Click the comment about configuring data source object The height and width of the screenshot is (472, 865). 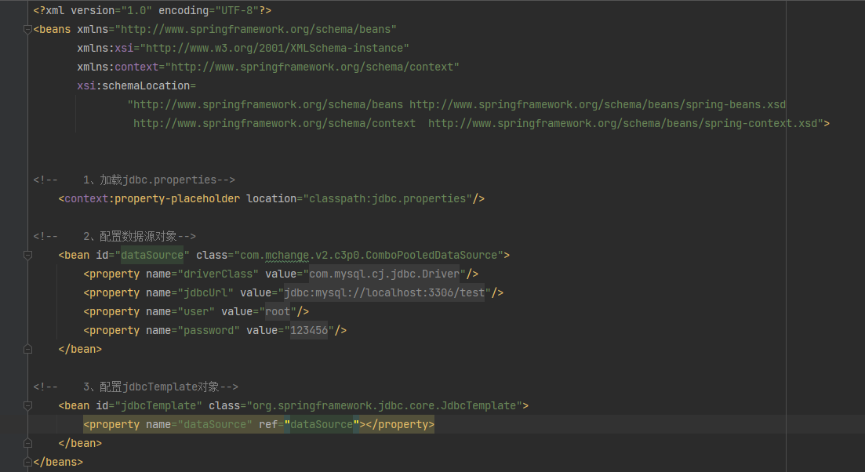114,237
